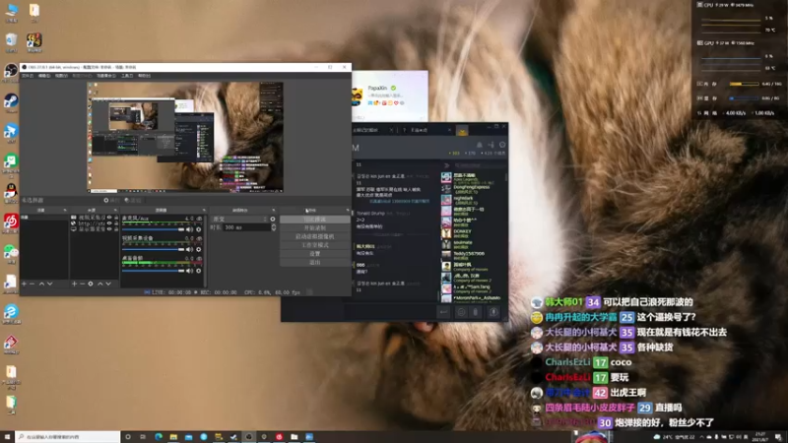Lock the 视频采集设备 source in OBS
This screenshot has height=443, width=788.
click(116, 218)
